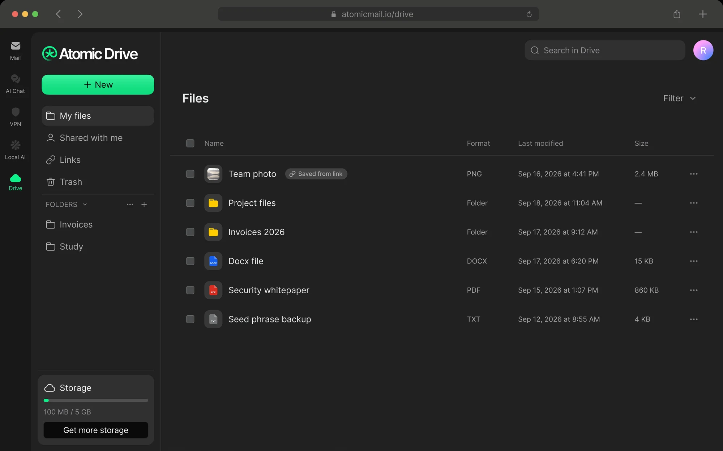Click the atomicmail.io/drive address bar
The width and height of the screenshot is (723, 451).
point(378,14)
